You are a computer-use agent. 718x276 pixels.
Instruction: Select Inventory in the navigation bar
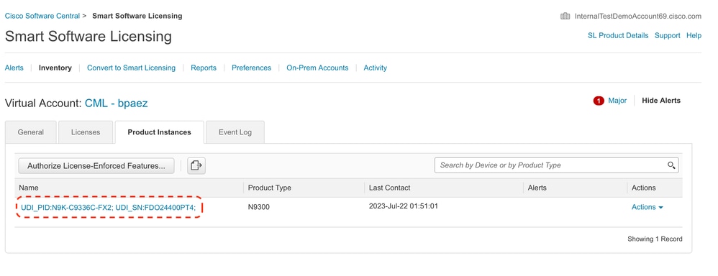[x=55, y=68]
